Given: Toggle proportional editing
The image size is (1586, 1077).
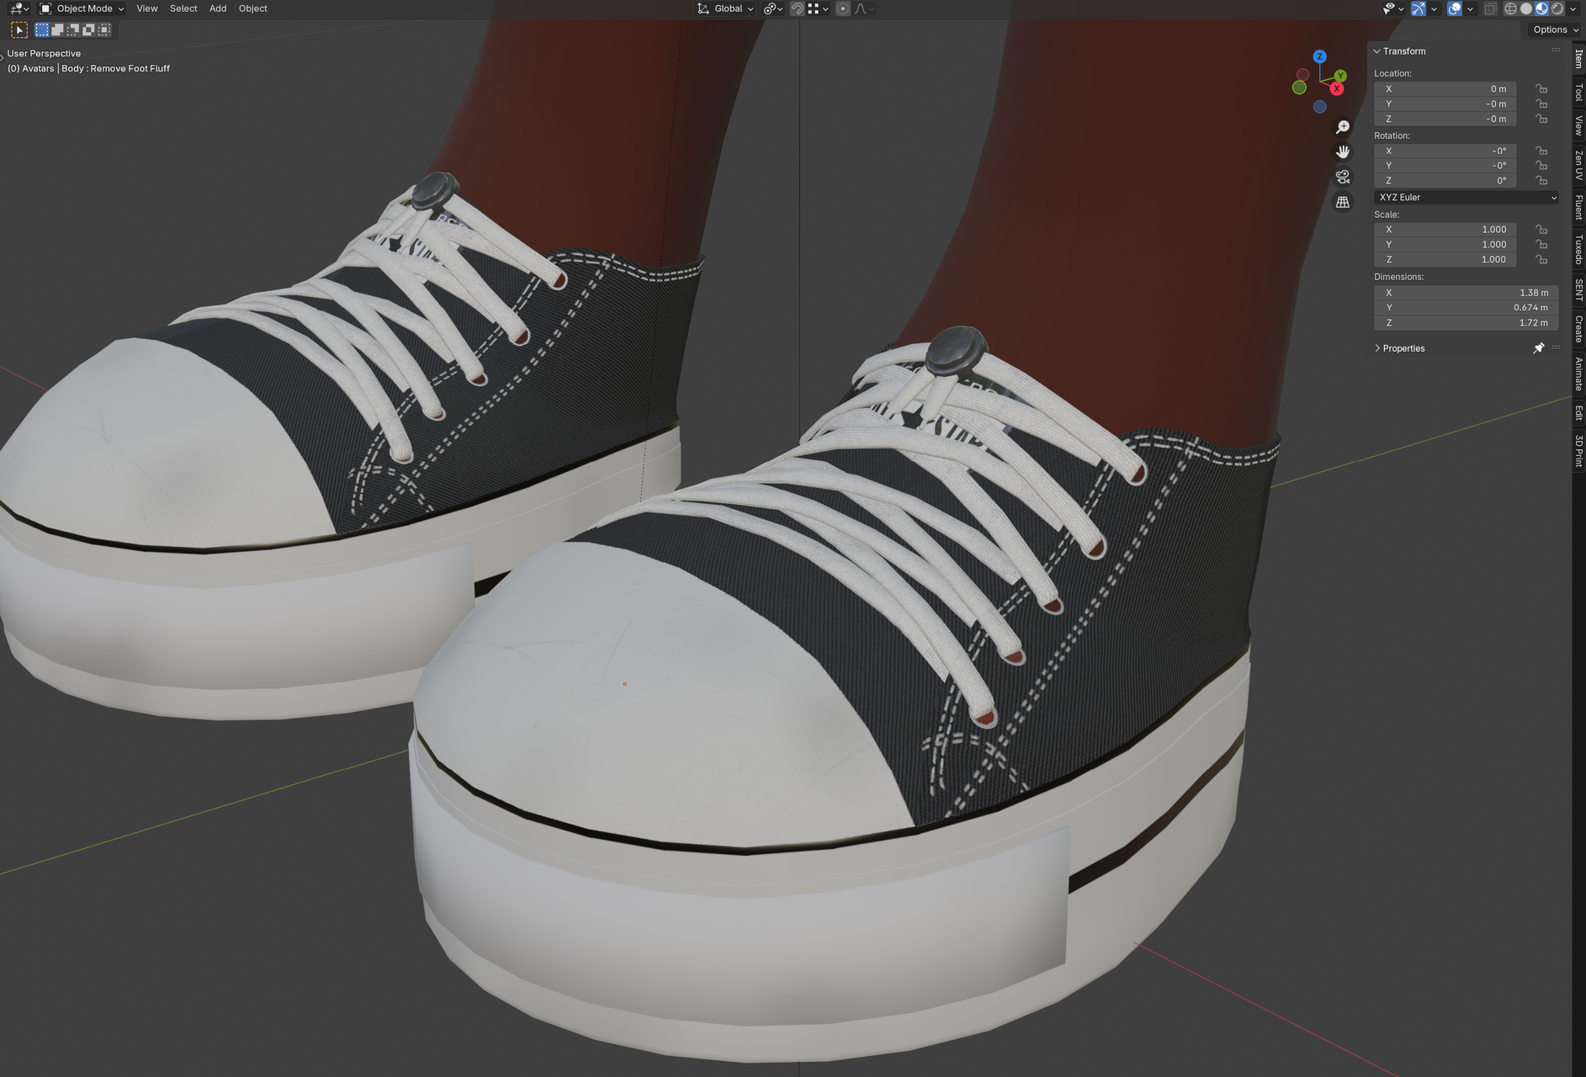Looking at the screenshot, I should [x=843, y=8].
